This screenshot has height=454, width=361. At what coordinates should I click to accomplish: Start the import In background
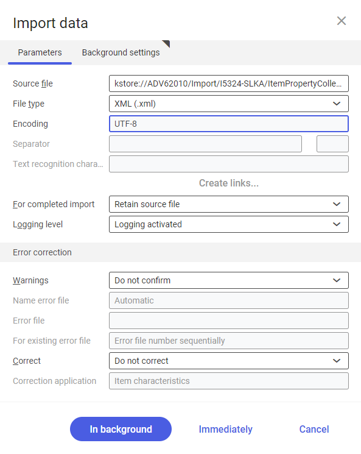point(121,429)
